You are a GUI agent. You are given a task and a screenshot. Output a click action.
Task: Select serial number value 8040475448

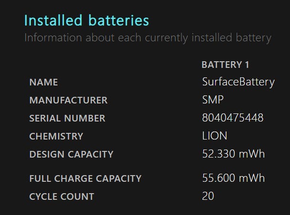(232, 118)
